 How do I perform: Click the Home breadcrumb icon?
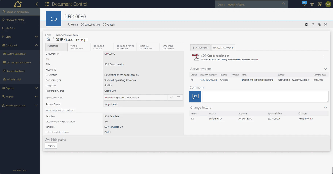[x=48, y=39]
